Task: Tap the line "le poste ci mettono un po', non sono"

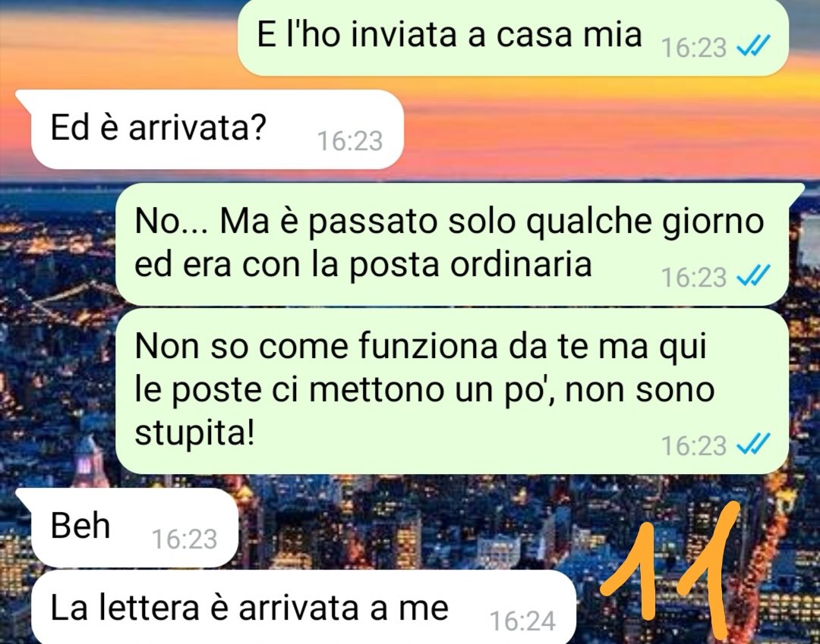Action: coord(424,389)
